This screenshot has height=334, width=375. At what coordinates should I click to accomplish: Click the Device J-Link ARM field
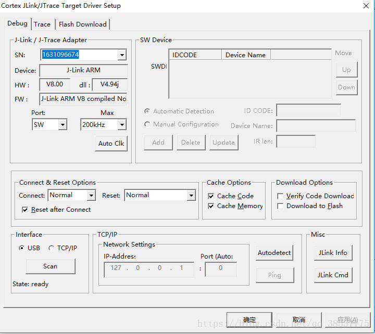click(83, 70)
